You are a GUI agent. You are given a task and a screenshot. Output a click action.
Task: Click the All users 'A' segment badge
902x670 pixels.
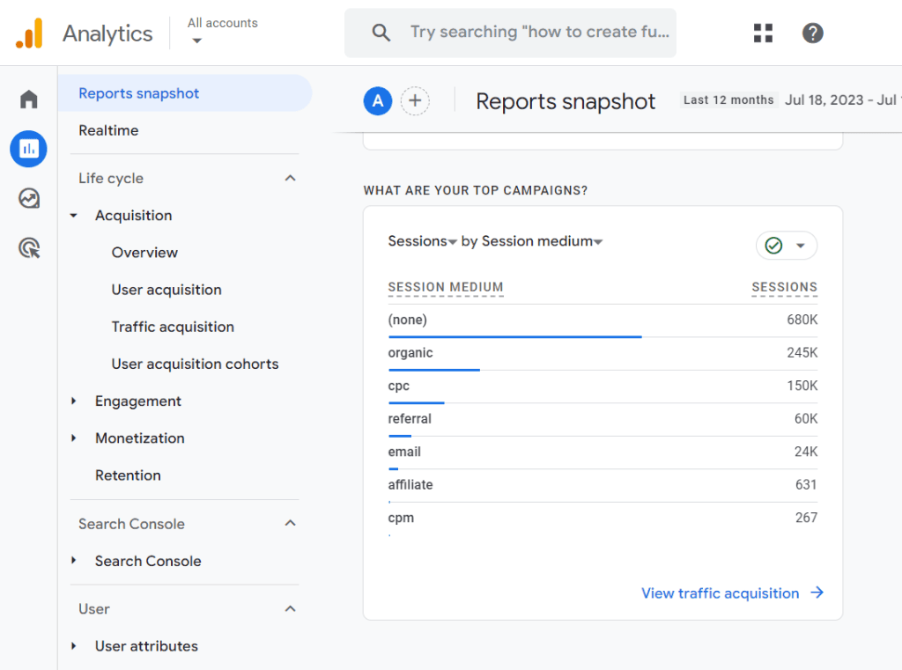[378, 101]
